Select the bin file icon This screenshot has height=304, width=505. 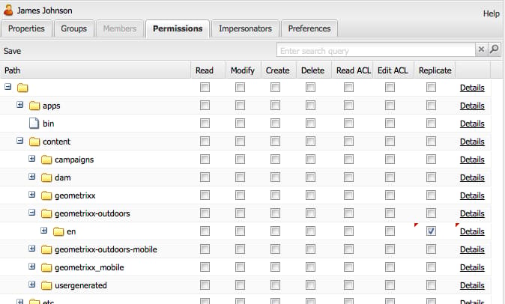pos(34,124)
